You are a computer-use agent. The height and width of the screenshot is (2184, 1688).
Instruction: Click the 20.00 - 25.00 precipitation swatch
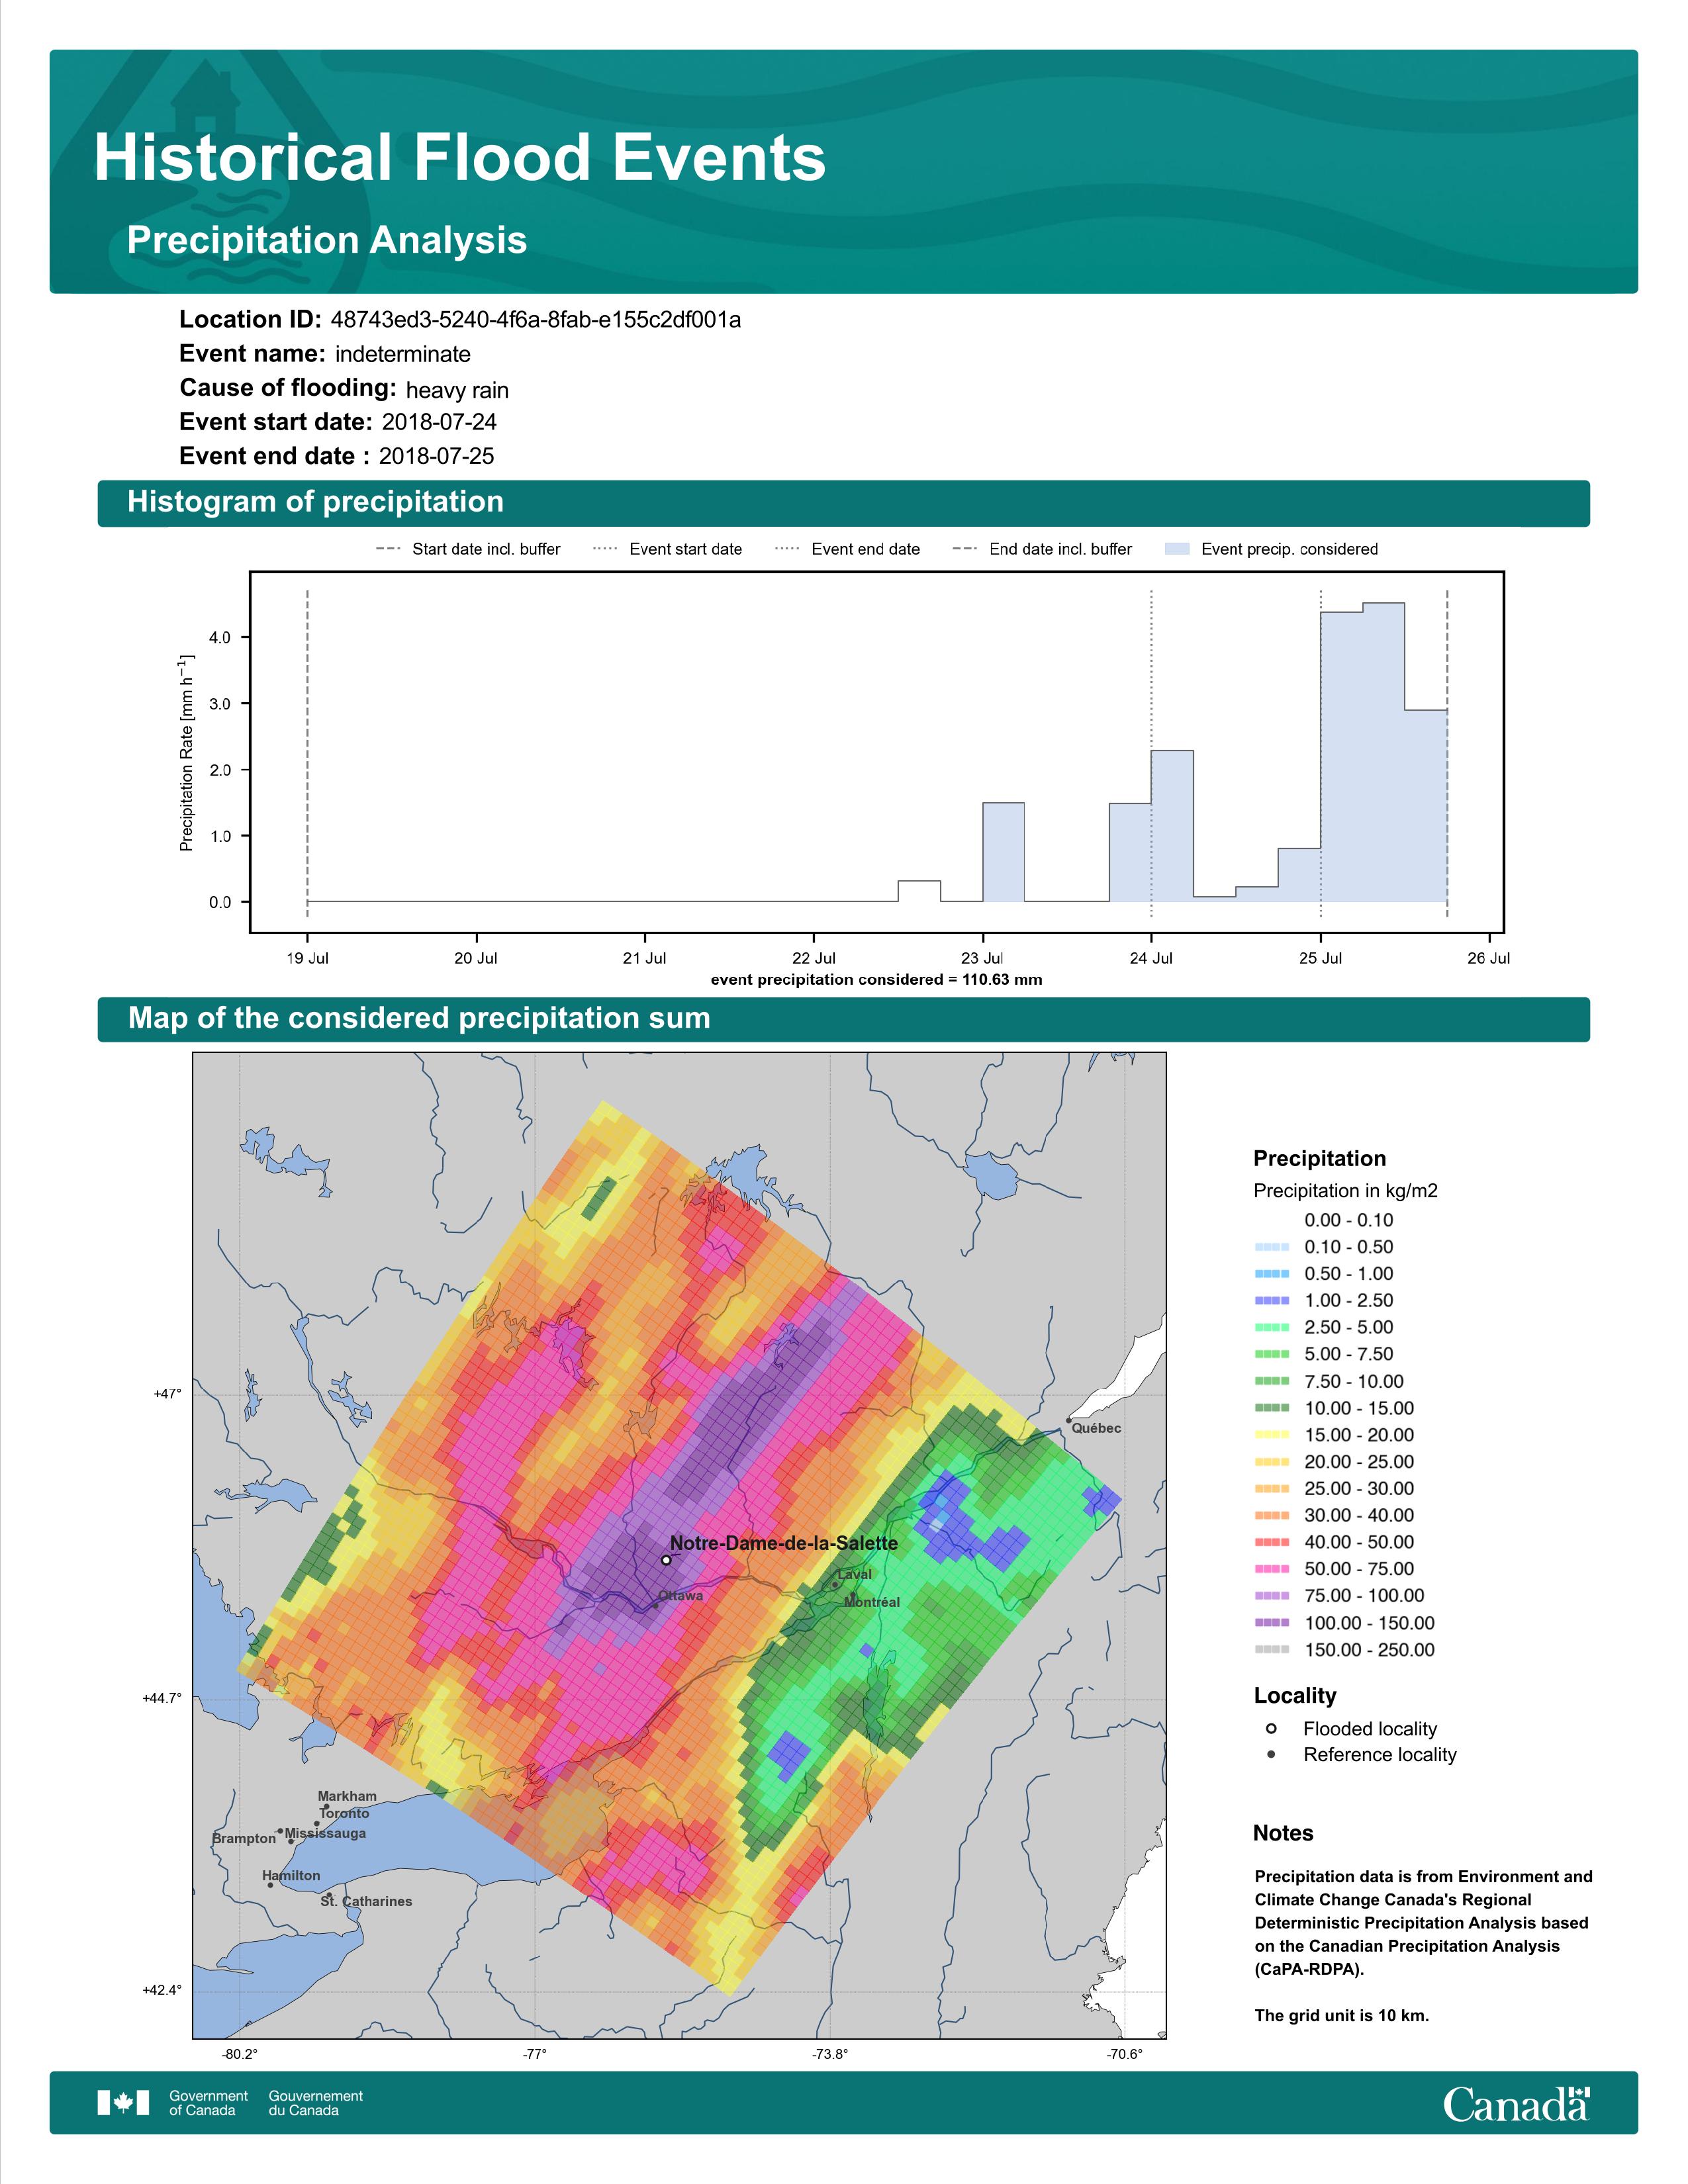(x=1271, y=1462)
